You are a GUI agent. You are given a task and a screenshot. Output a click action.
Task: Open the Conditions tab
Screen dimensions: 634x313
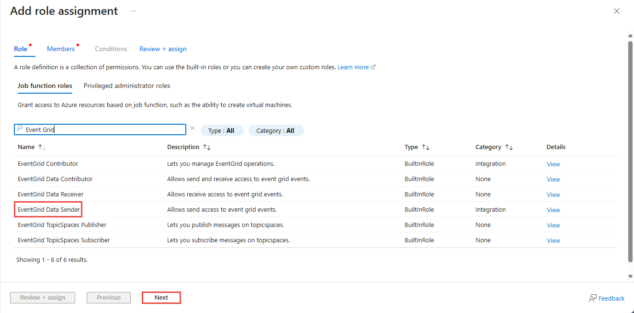coord(111,49)
